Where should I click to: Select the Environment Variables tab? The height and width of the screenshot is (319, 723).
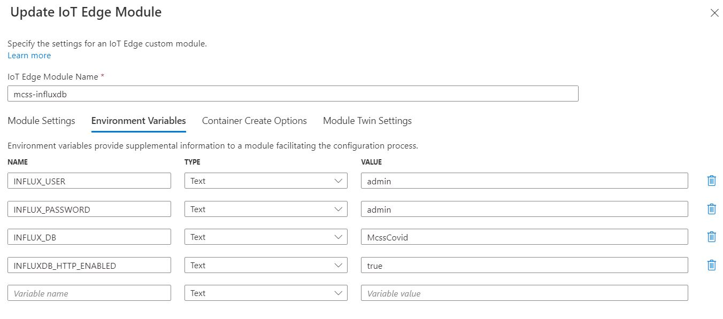coord(139,121)
